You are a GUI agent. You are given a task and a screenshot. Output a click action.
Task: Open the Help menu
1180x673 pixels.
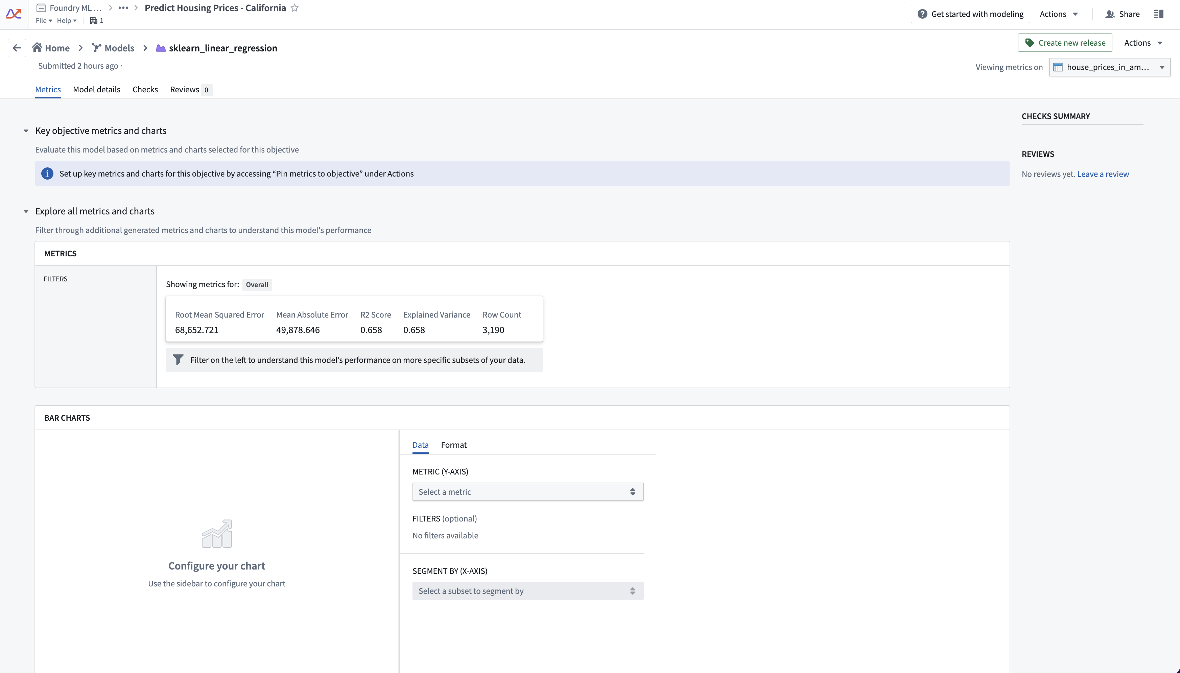pos(67,20)
